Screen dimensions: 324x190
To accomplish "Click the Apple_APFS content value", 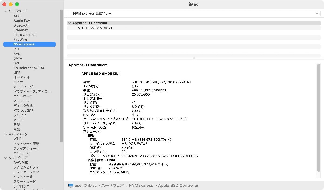I will tap(119, 172).
